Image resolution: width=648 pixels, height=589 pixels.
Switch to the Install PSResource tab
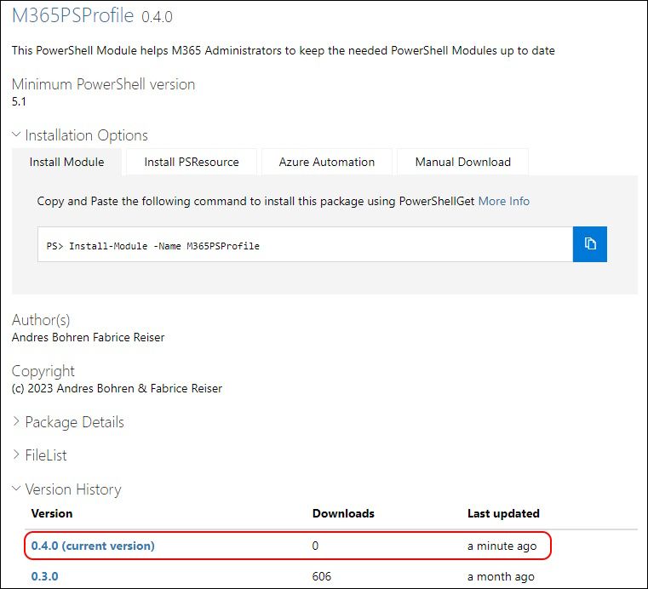coord(192,162)
